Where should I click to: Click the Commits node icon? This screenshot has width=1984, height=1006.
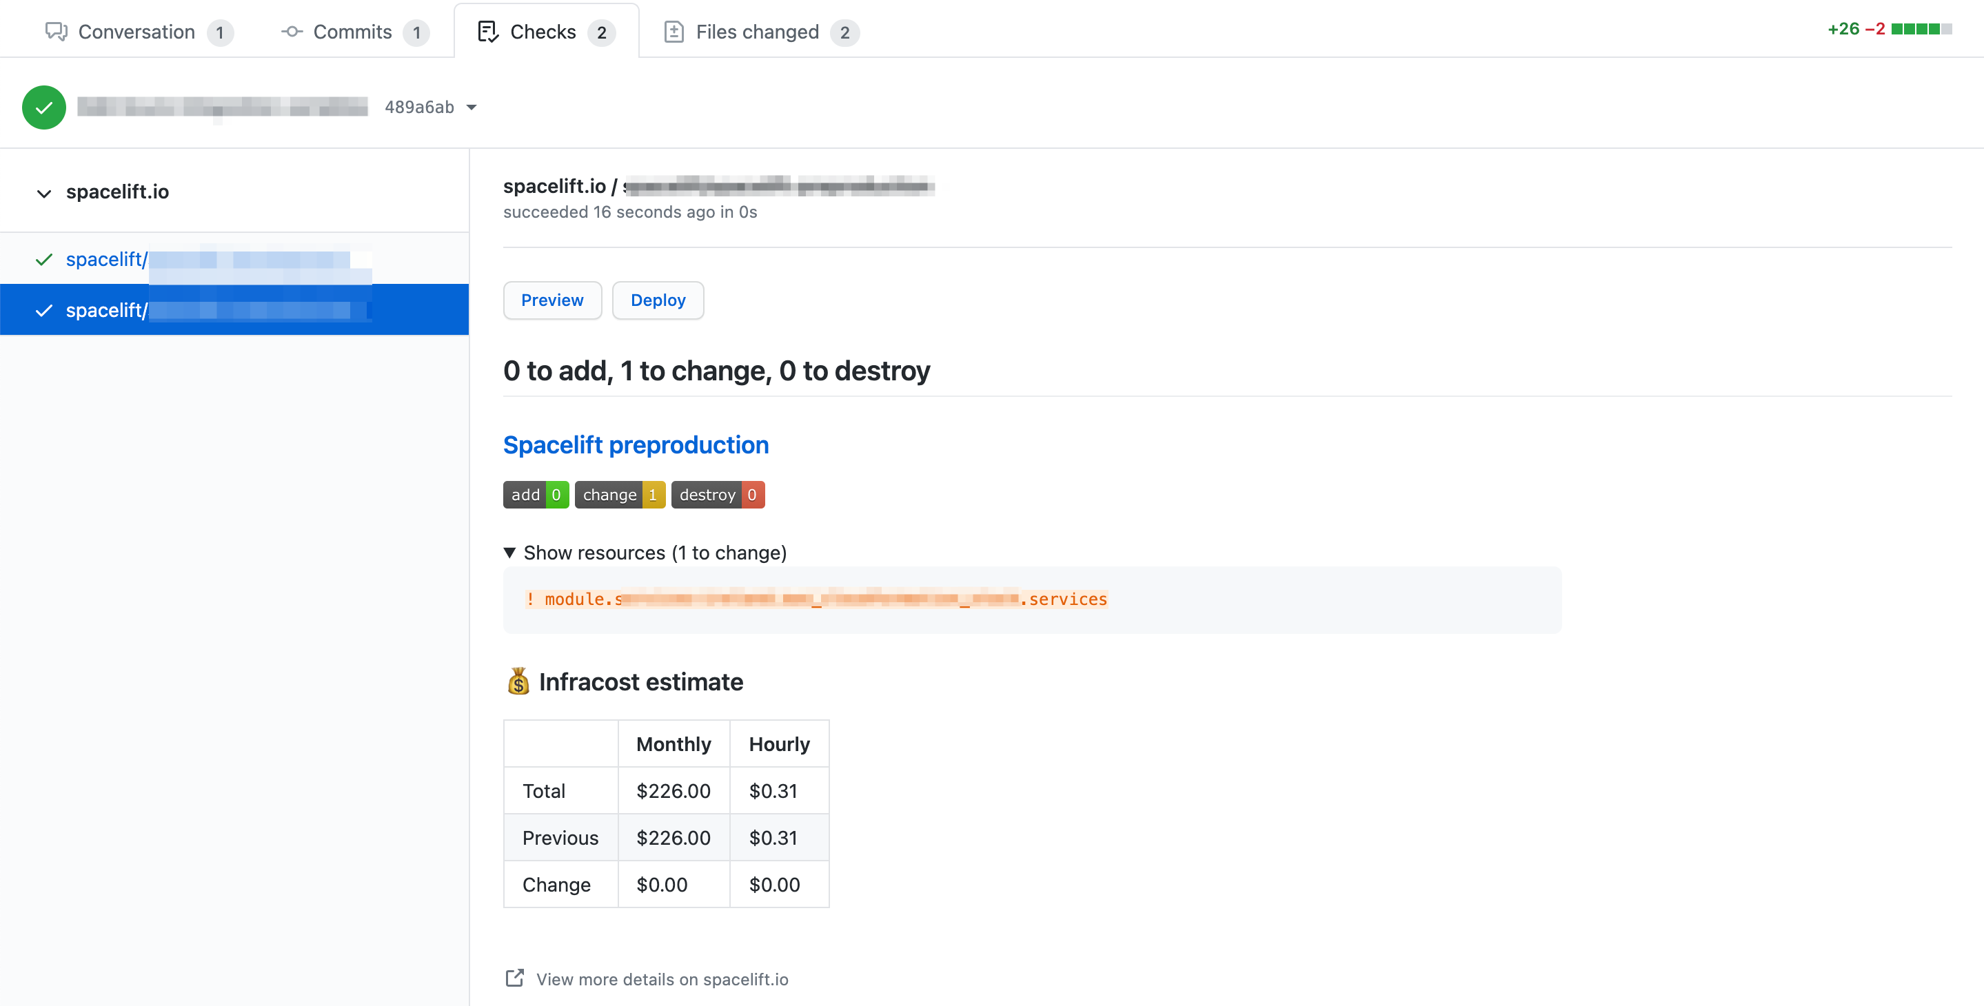[292, 32]
